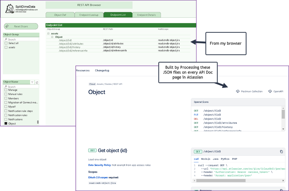
Task: Click the Object Name slicer expand icon
Action: click(37, 82)
